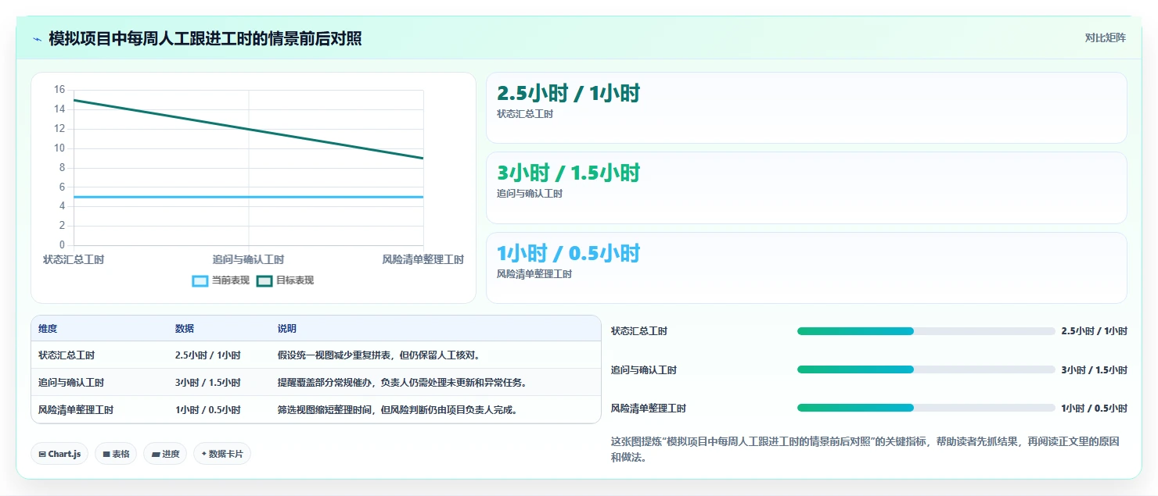Click the description starting 提醒覆盖部分常规催办
1158x496 pixels.
404,383
